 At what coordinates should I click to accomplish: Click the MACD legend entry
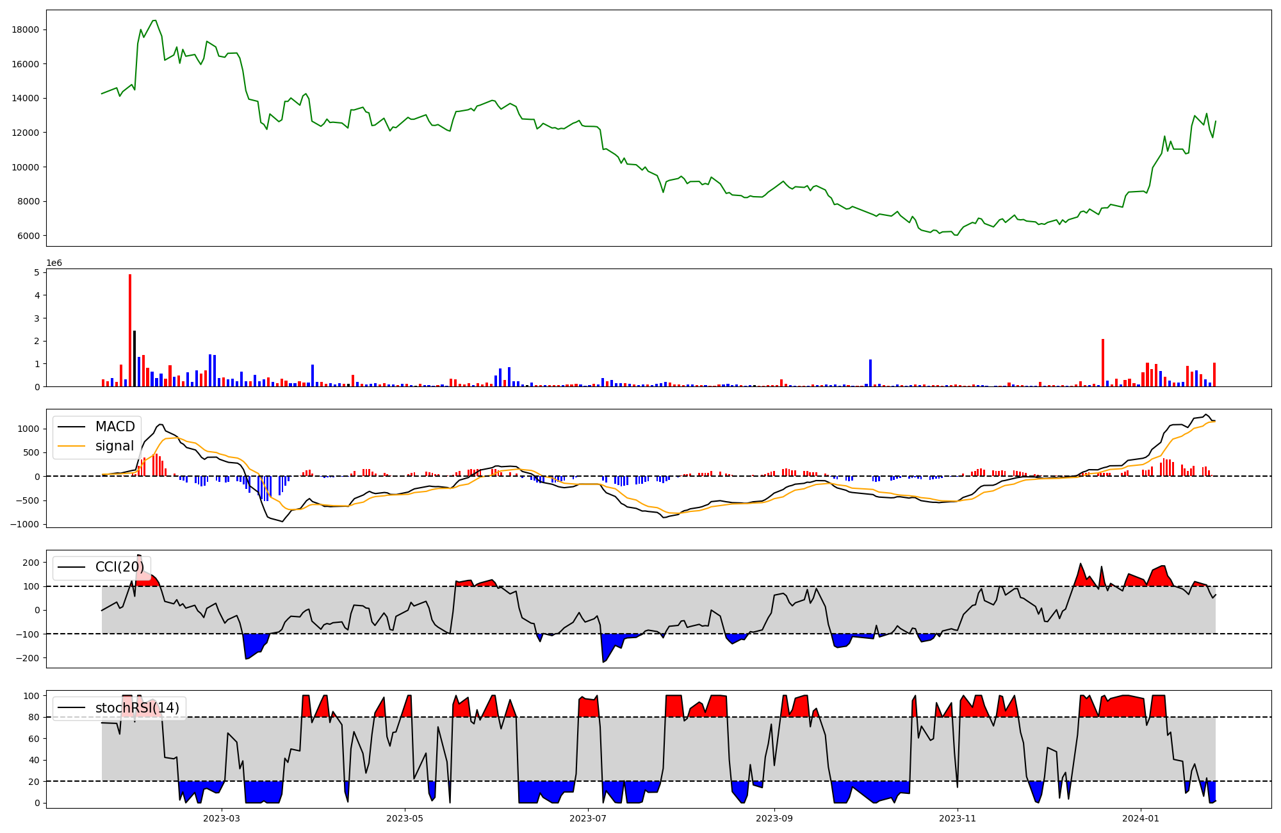point(115,427)
